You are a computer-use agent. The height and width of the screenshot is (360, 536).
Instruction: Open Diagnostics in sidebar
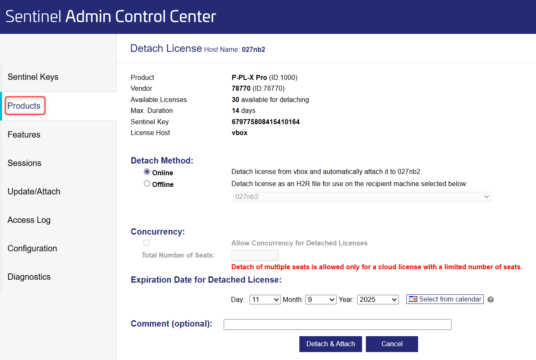pos(29,277)
